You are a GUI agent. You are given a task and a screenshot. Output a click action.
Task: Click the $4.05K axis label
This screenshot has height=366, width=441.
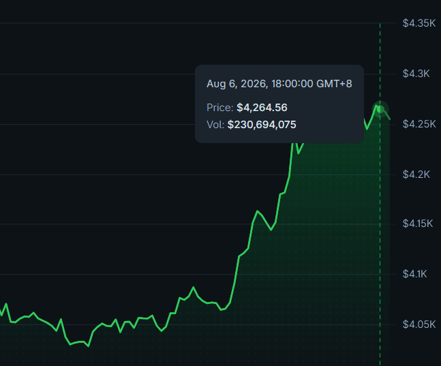(x=419, y=324)
